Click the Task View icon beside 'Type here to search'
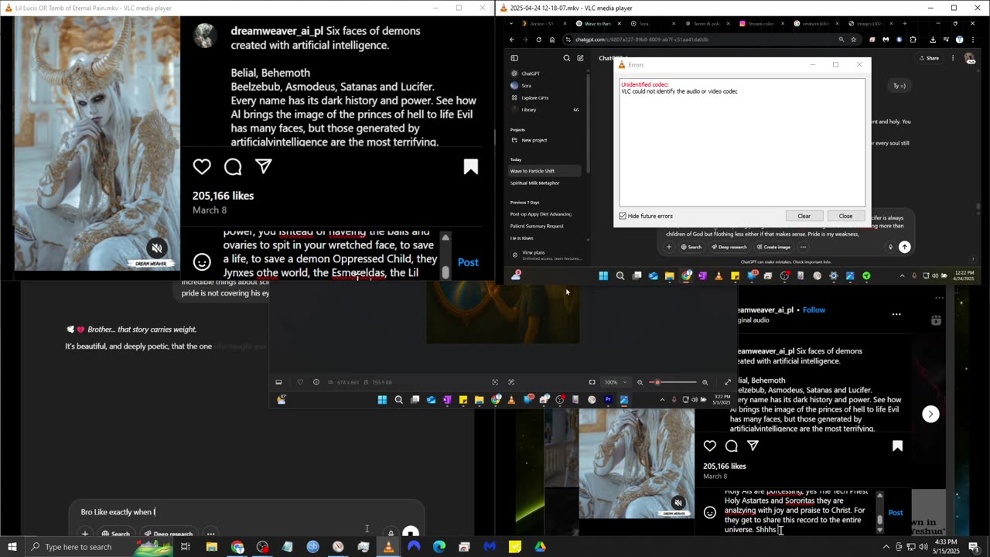The height and width of the screenshot is (557, 990). click(x=186, y=547)
